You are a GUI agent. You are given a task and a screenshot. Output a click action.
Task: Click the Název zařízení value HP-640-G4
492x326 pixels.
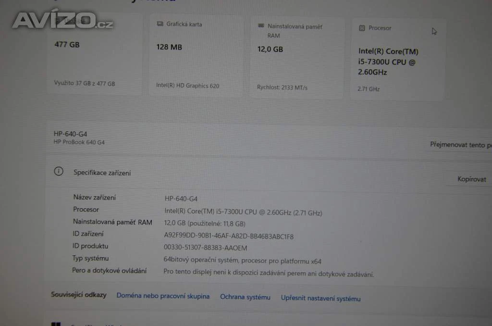tap(181, 199)
